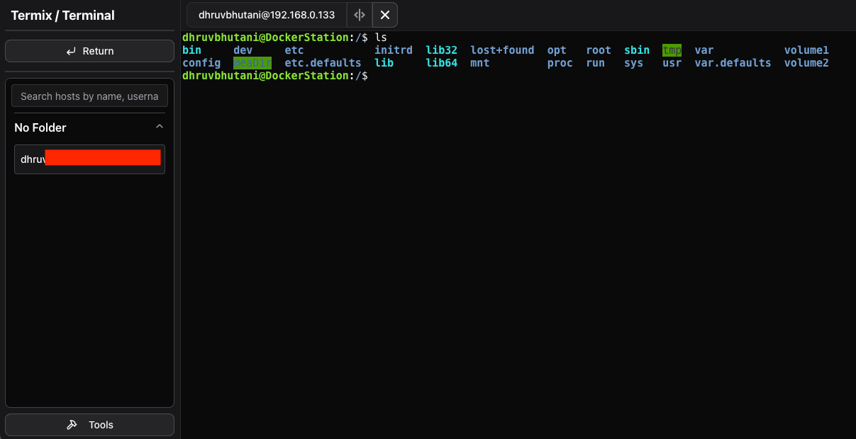Click volume1 in the ls output
Viewport: 856px width, 439px height.
806,50
